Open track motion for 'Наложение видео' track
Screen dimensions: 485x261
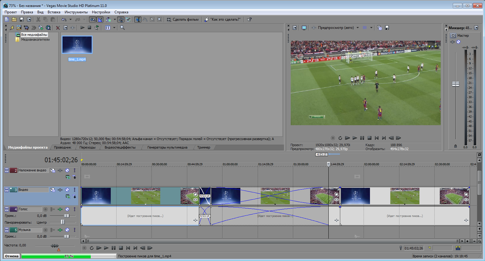click(x=53, y=170)
